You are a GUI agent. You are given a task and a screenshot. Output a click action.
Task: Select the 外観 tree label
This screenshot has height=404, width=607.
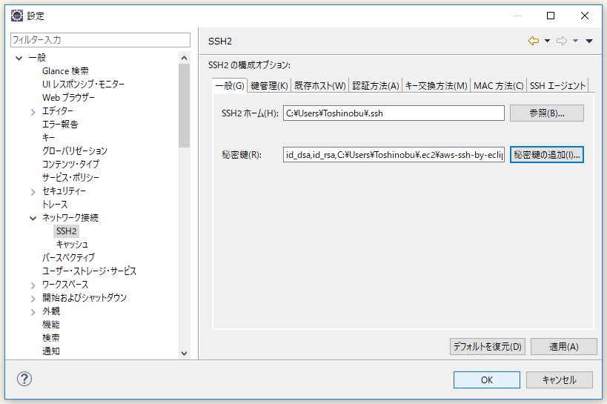51,311
